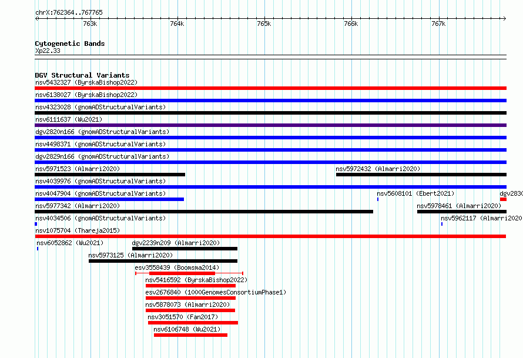Image resolution: width=523 pixels, height=358 pixels.
Task: Click the nsv4039976 blue bar
Action: (x=270, y=187)
